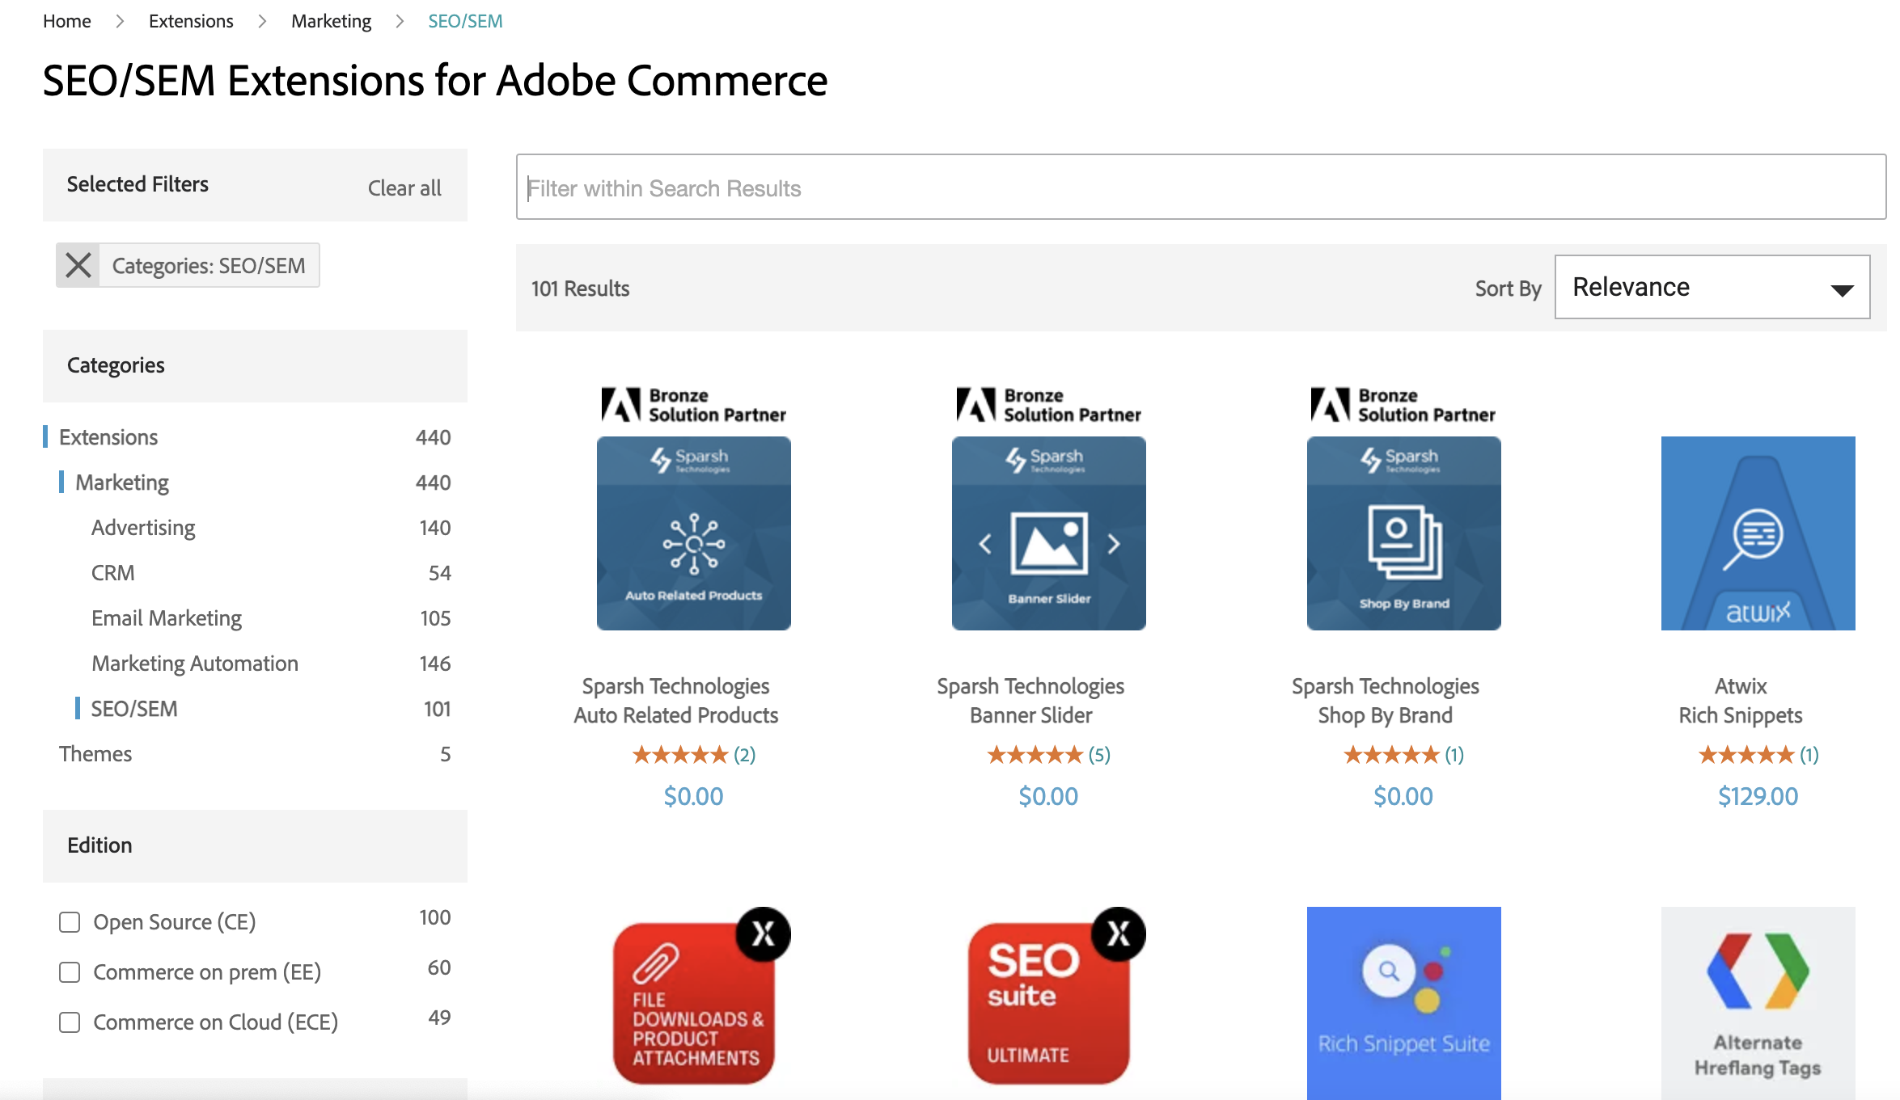Click the $129.00 price of Rich Snippets

1758,796
